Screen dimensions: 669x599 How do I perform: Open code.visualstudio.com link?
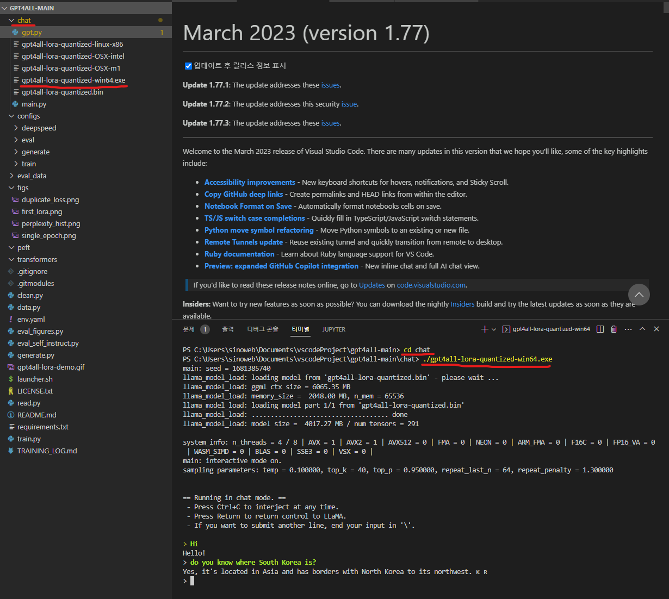pyautogui.click(x=431, y=285)
